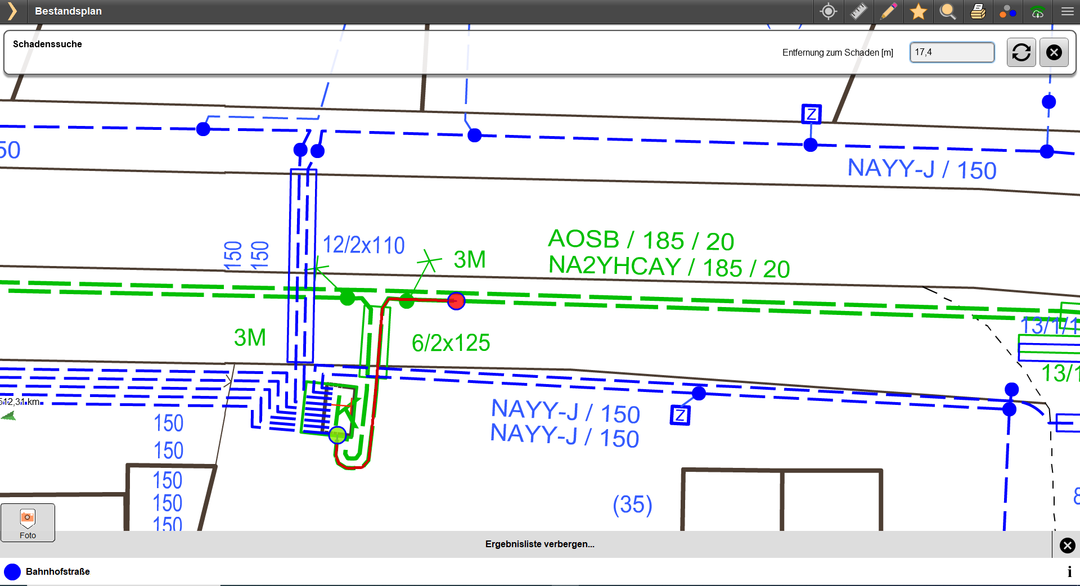Screen dimensions: 1080x586
Task: Close the Schadenssuche panel
Action: pos(1054,52)
